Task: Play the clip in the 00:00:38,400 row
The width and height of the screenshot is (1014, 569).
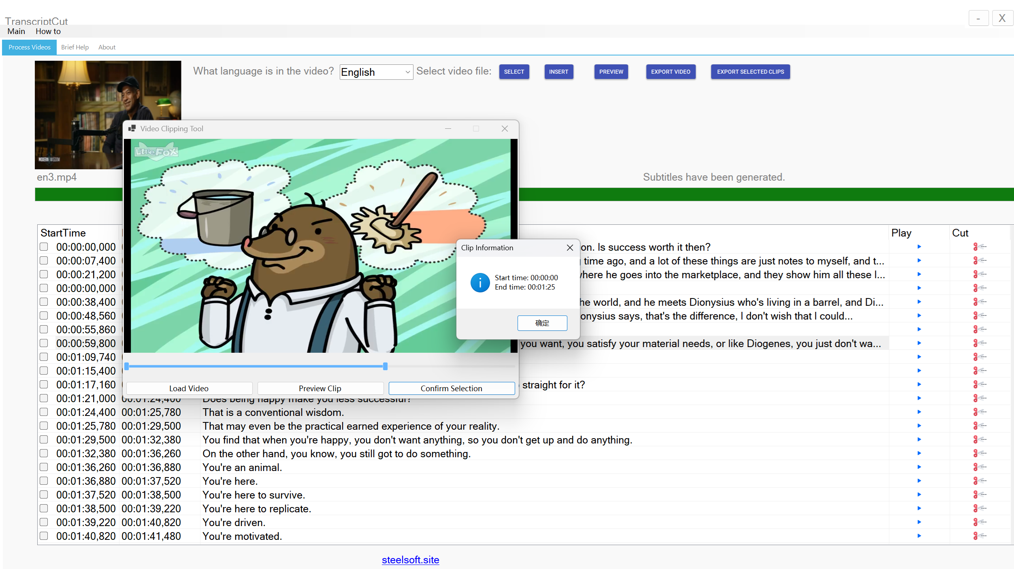Action: pyautogui.click(x=919, y=302)
